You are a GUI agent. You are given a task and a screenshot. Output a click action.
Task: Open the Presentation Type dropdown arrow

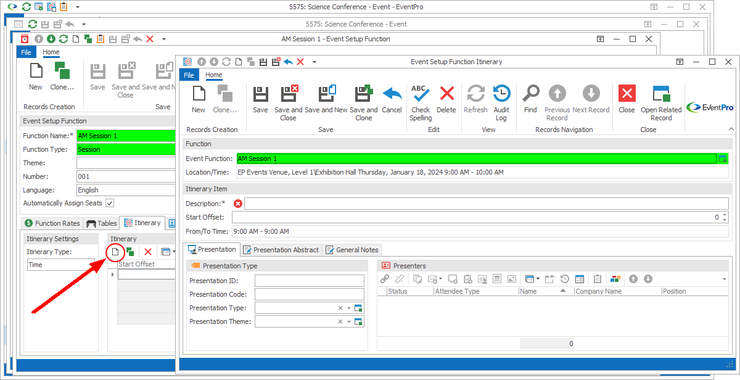(348, 308)
